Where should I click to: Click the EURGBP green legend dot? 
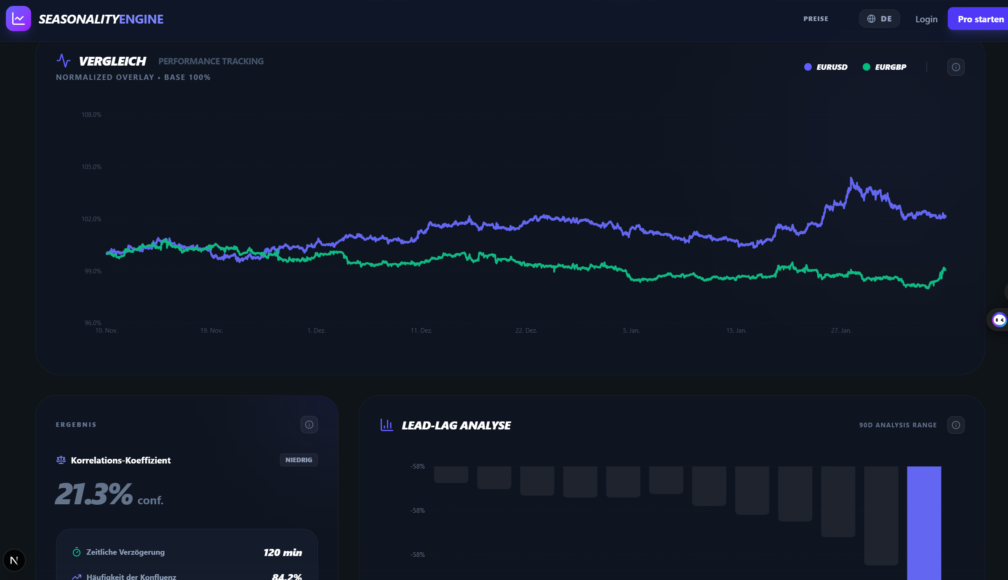pos(866,67)
